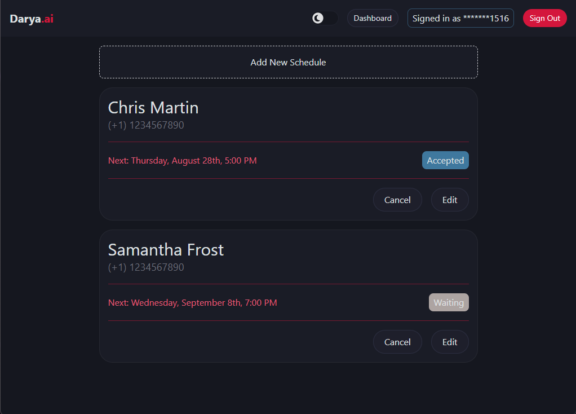This screenshot has width=576, height=414.
Task: Select the Chris Martin name heading
Action: 153,107
